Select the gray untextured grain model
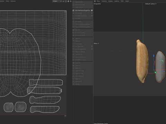The width and height of the screenshot is (166, 124). point(160,67)
